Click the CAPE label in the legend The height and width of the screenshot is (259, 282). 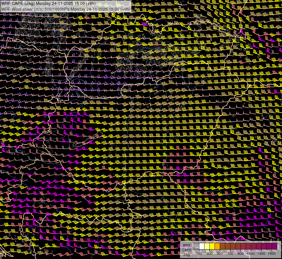tap(187, 250)
